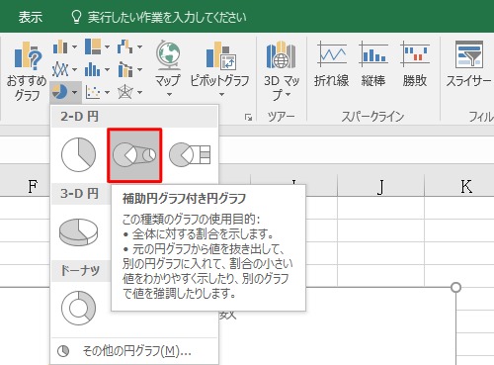Click the column chart icon
Viewport: 494px width, 365px height.
[x=60, y=46]
